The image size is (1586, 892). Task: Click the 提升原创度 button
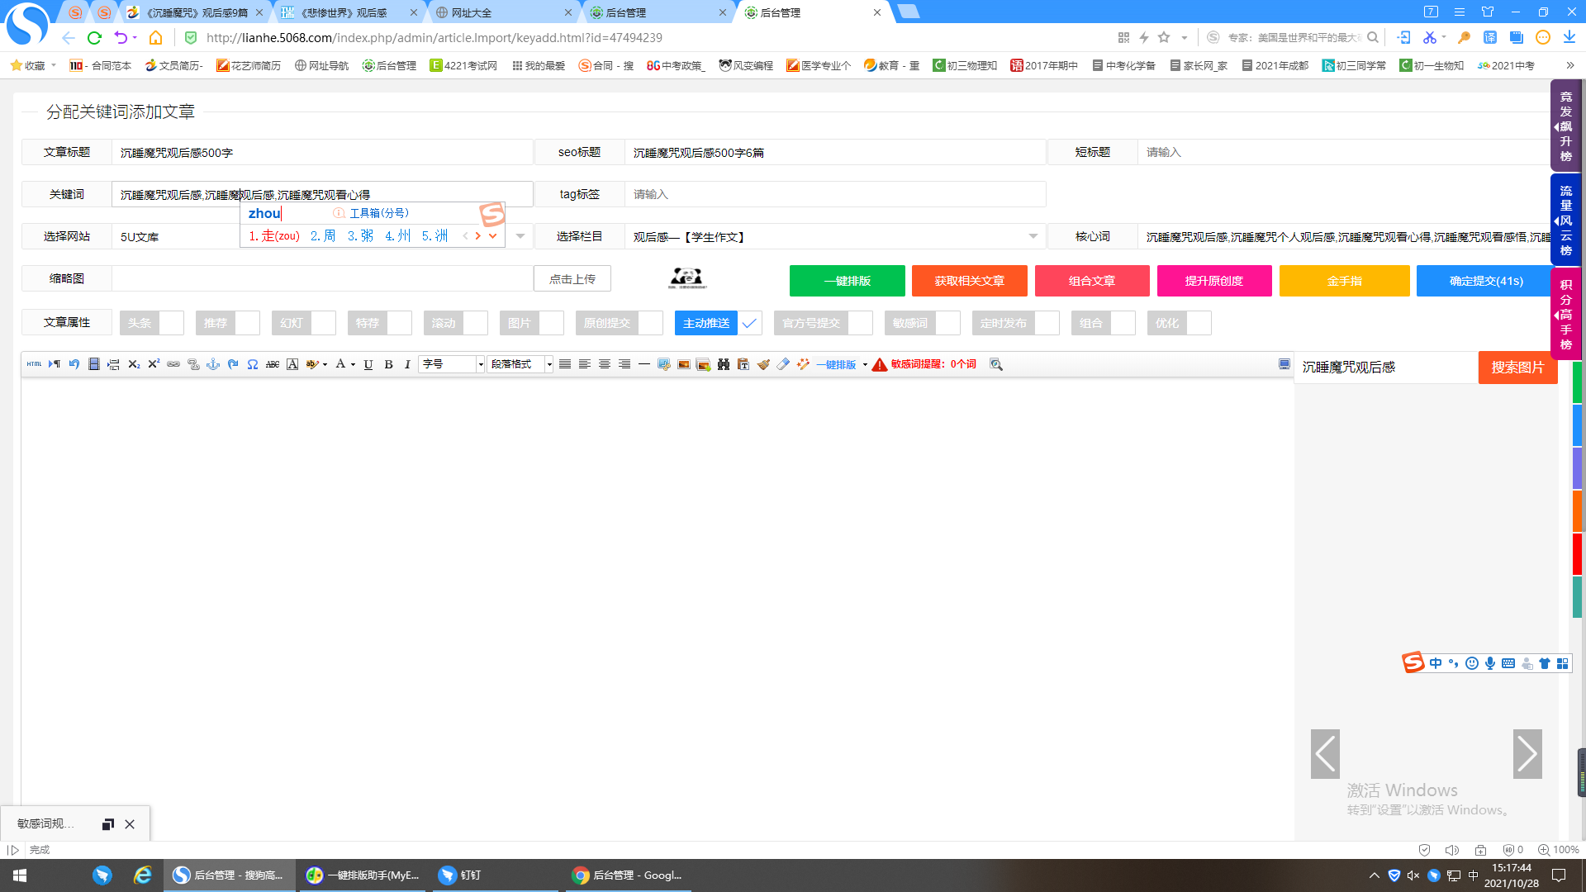1214,281
